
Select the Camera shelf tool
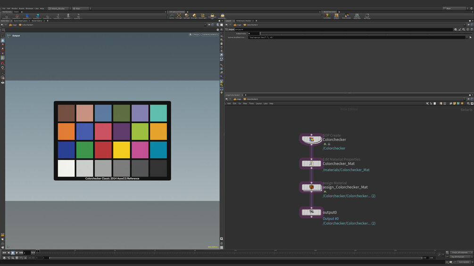[x=171, y=16]
